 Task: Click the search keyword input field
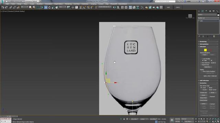[165, 1]
